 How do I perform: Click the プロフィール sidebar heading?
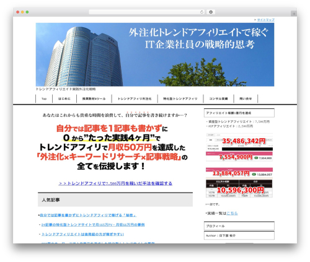[239, 226]
